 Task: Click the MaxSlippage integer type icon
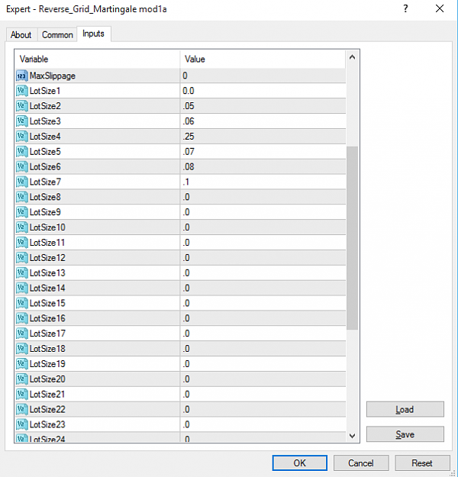[x=21, y=76]
